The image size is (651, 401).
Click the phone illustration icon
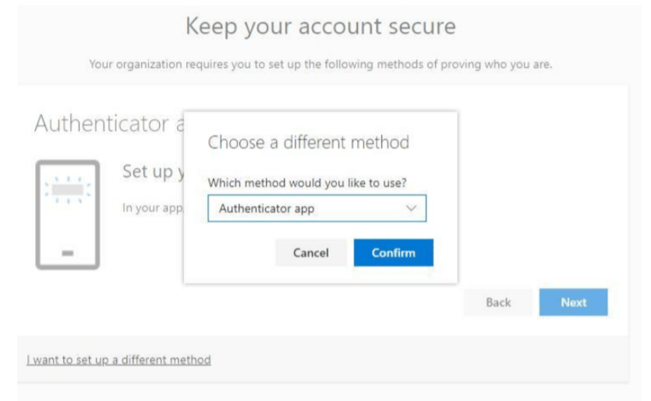(68, 214)
